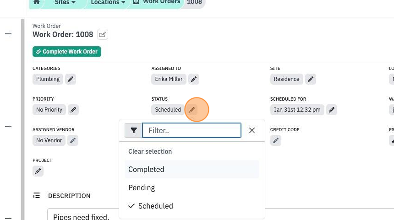Edit the Project field pencil icon
Image resolution: width=394 pixels, height=220 pixels.
[38, 171]
